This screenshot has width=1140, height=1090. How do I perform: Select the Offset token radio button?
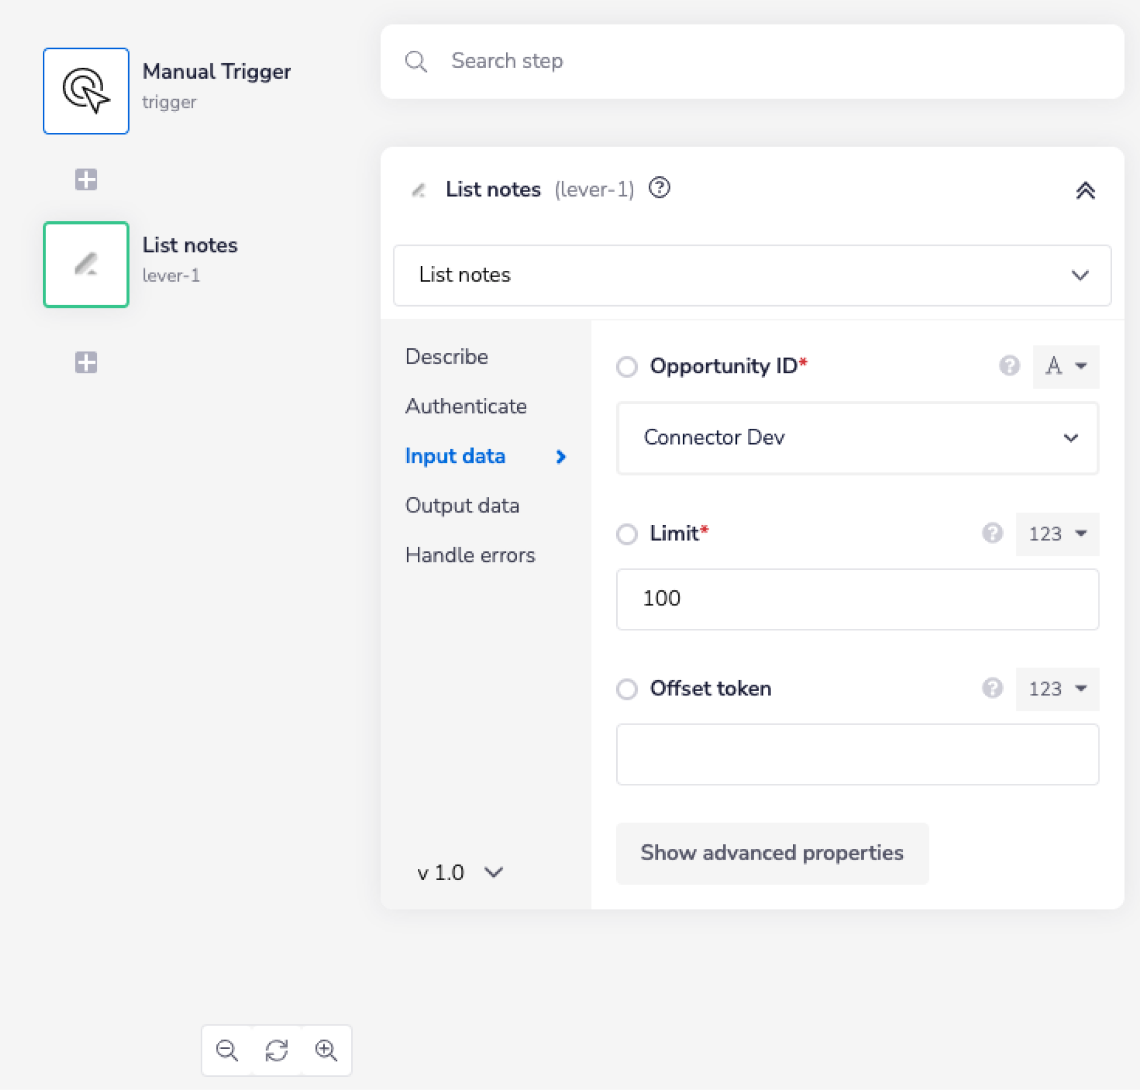click(x=627, y=689)
